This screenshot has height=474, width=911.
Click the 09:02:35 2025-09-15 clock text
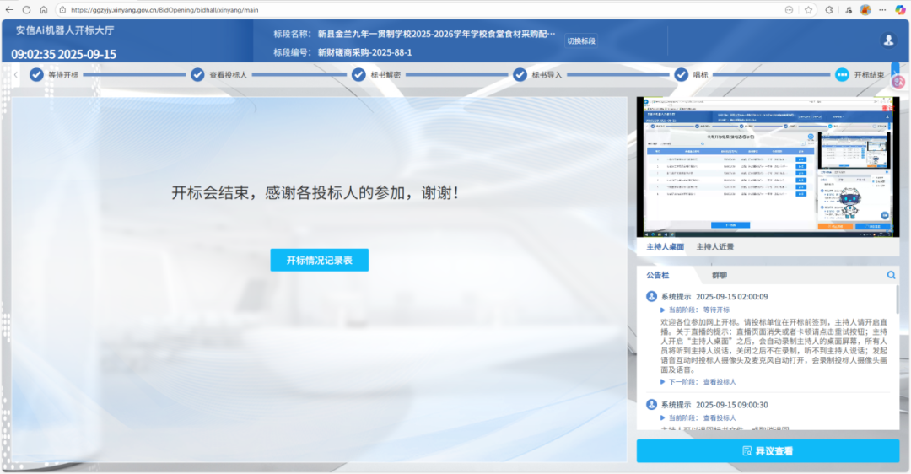[64, 54]
